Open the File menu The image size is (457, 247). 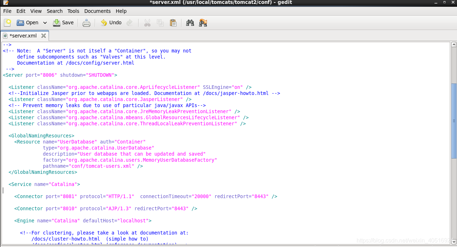[7, 11]
